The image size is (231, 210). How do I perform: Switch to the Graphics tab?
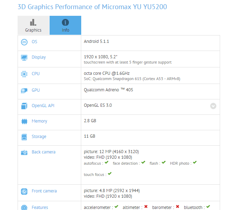coord(33,25)
